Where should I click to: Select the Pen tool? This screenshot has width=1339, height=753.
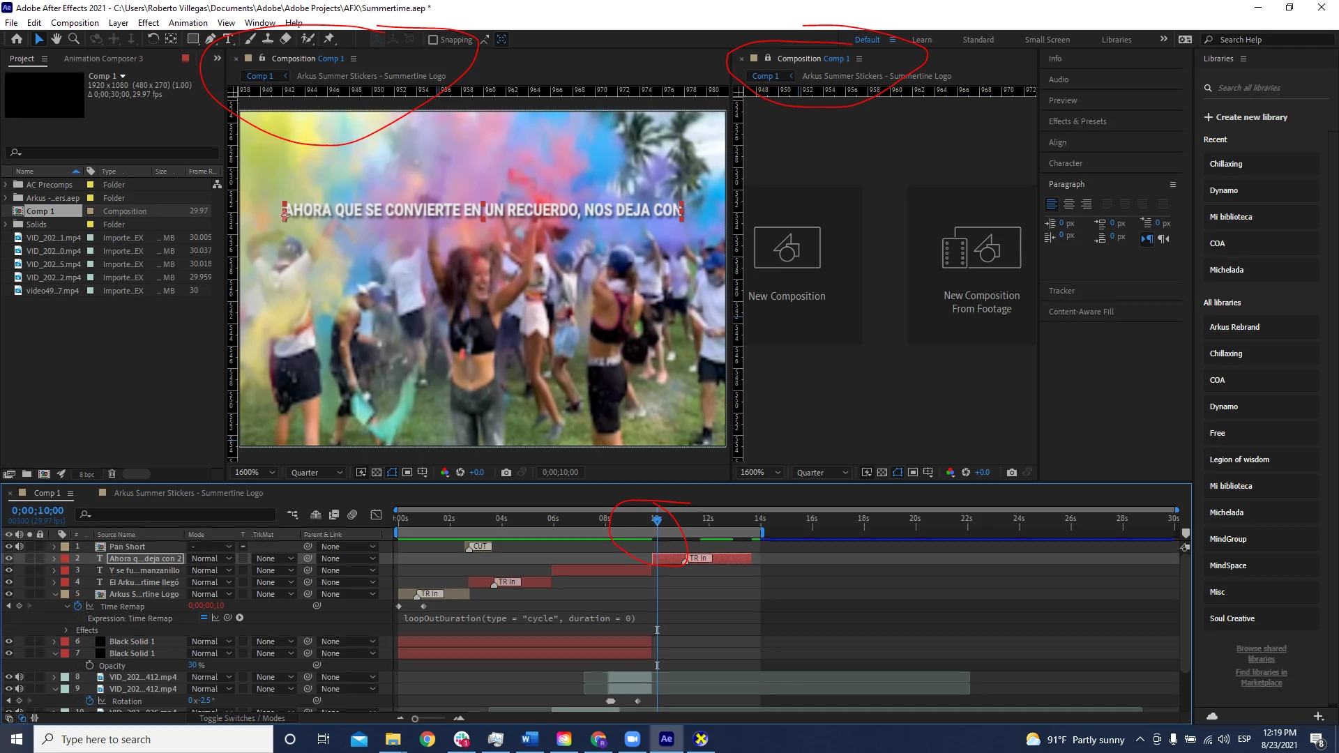point(211,39)
